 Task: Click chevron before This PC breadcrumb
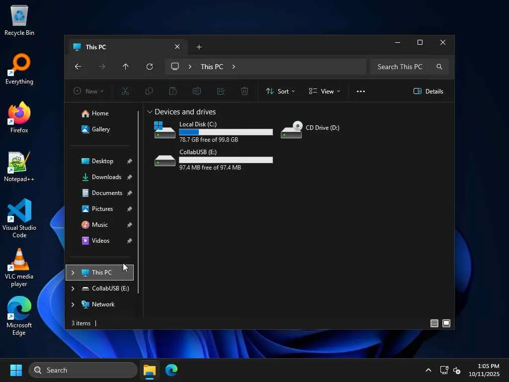190,67
